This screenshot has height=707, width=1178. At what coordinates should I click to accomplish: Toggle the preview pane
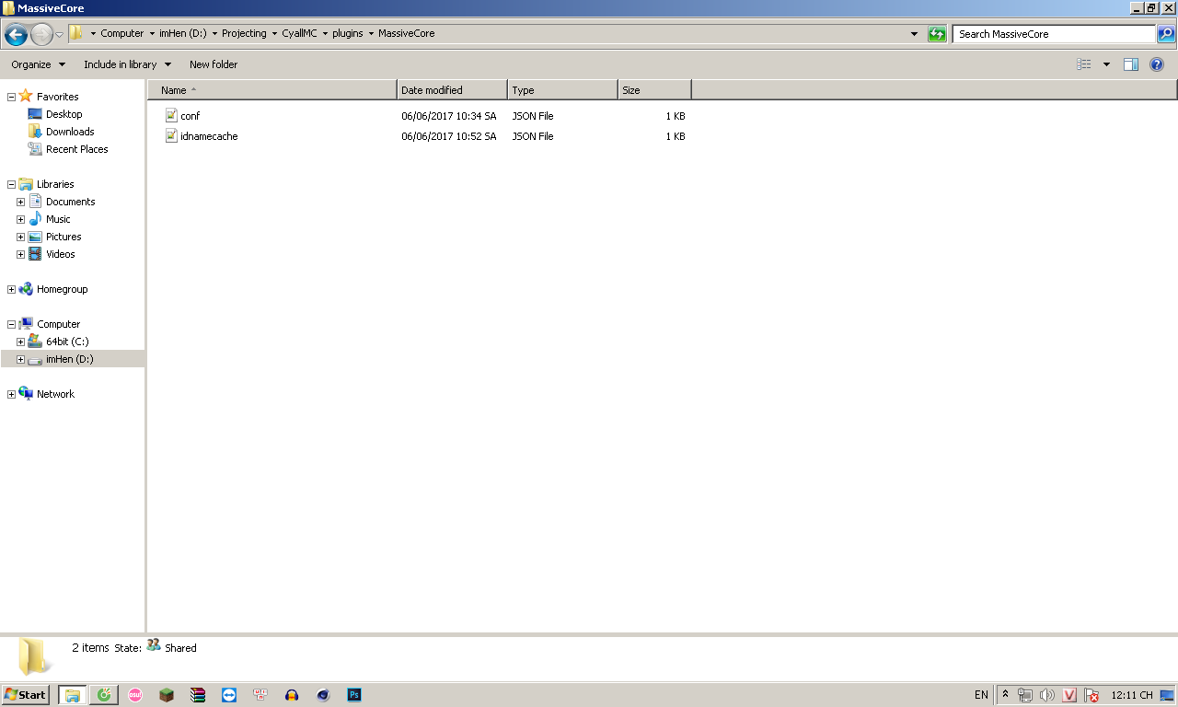pyautogui.click(x=1131, y=64)
